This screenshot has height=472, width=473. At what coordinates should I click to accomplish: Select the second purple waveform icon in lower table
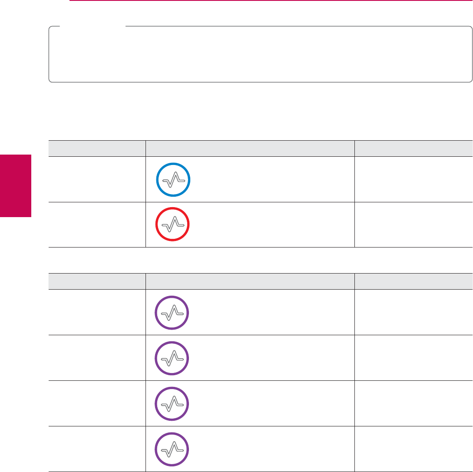click(172, 358)
